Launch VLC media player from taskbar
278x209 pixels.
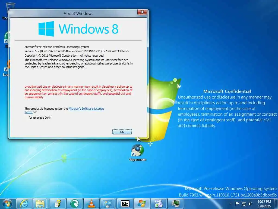[x=91, y=204]
